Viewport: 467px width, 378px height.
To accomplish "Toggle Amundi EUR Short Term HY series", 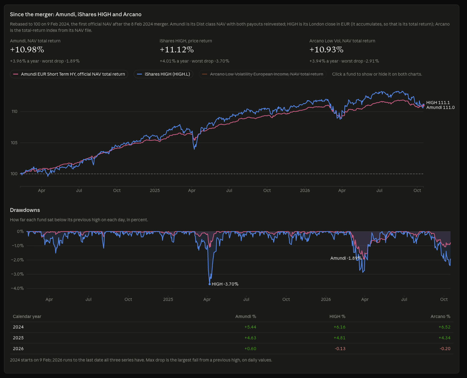I will 69,74.
